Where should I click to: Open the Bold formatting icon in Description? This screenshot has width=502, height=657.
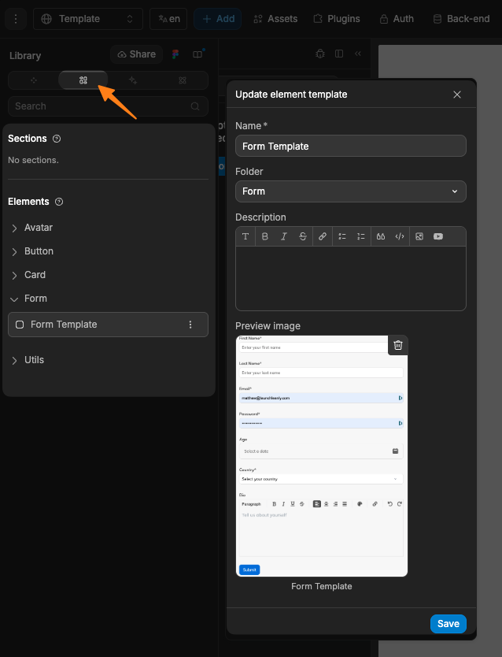[265, 236]
